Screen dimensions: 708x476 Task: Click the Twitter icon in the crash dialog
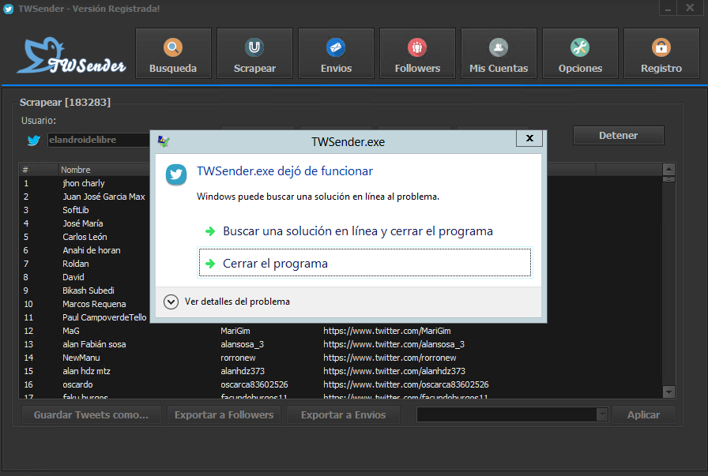coord(176,174)
